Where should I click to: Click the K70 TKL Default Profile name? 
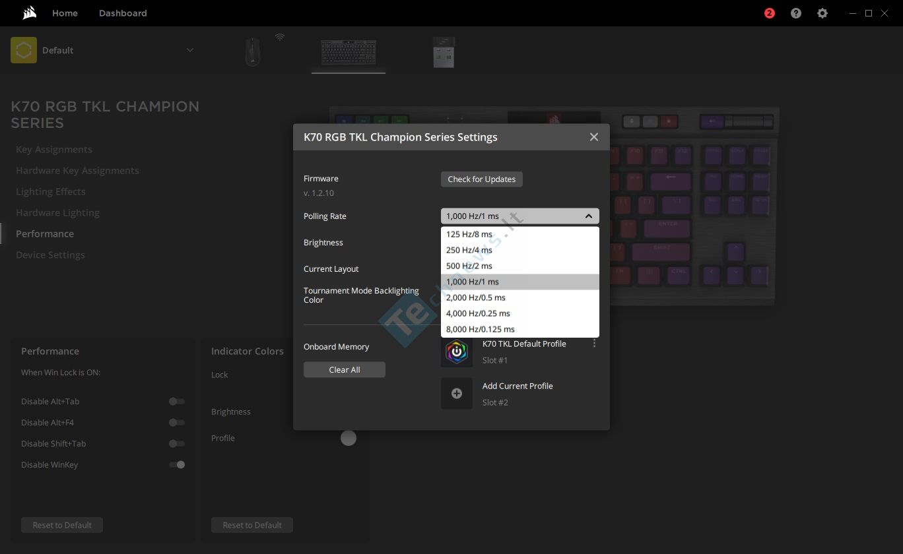coord(524,344)
